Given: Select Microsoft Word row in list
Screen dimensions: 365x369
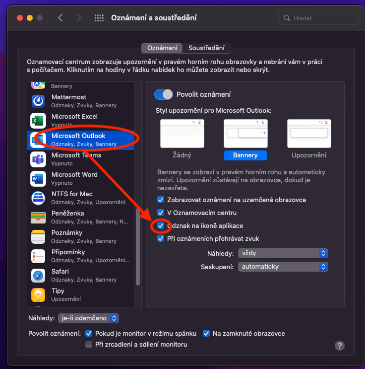Looking at the screenshot, I should (81, 179).
